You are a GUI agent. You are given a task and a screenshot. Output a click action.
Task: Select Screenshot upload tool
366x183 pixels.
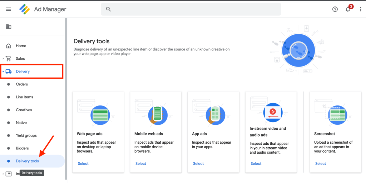(x=321, y=164)
